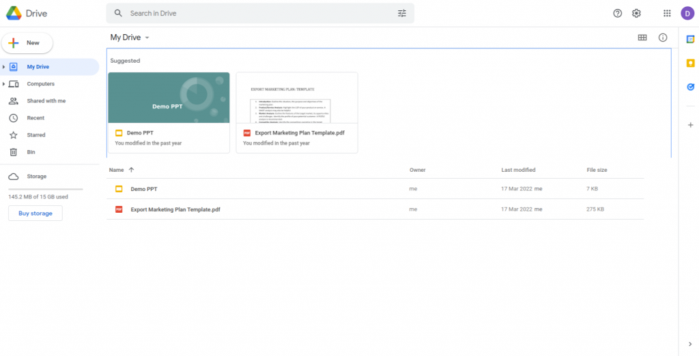Click the storage usage progress bar
Screen dimensions: 699x356
[45, 189]
